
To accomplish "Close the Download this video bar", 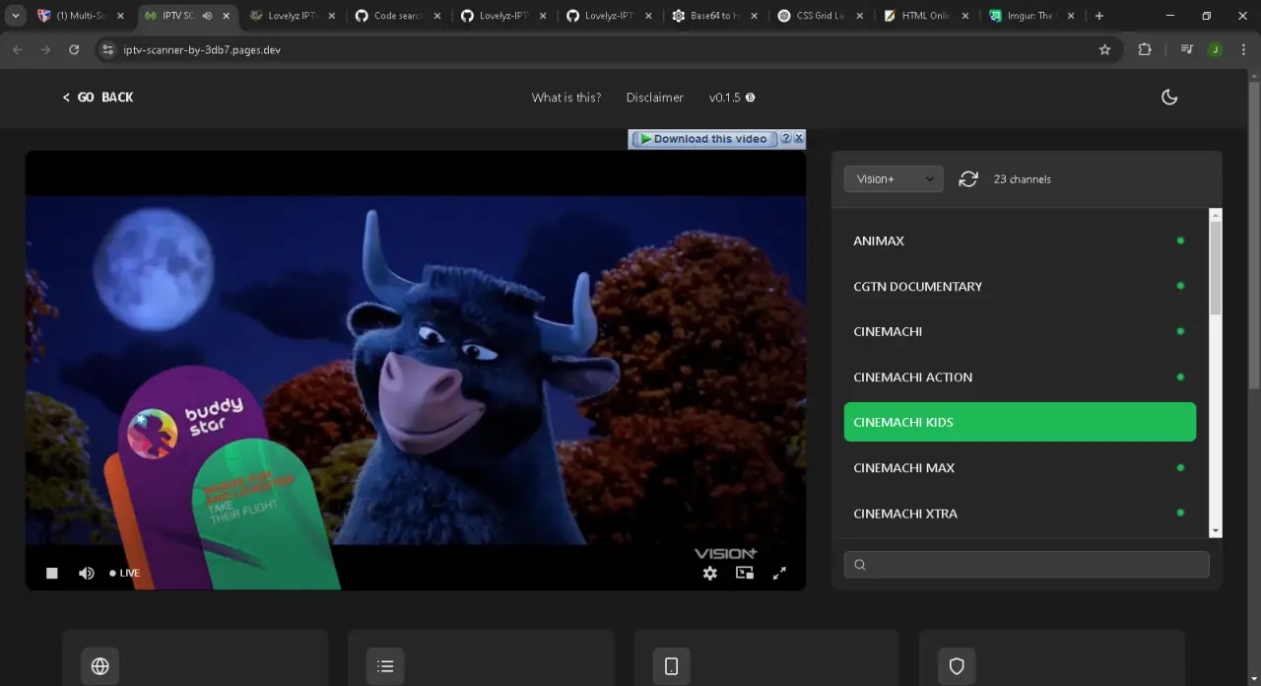I will 799,139.
